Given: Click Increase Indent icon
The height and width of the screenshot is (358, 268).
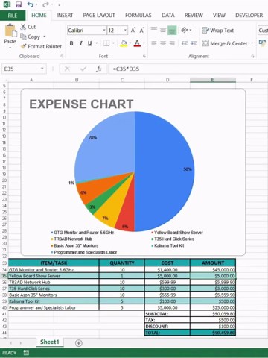Looking at the screenshot, I should [x=194, y=43].
